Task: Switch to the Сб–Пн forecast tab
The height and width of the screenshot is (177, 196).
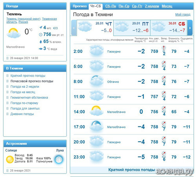Action: tap(111, 6)
